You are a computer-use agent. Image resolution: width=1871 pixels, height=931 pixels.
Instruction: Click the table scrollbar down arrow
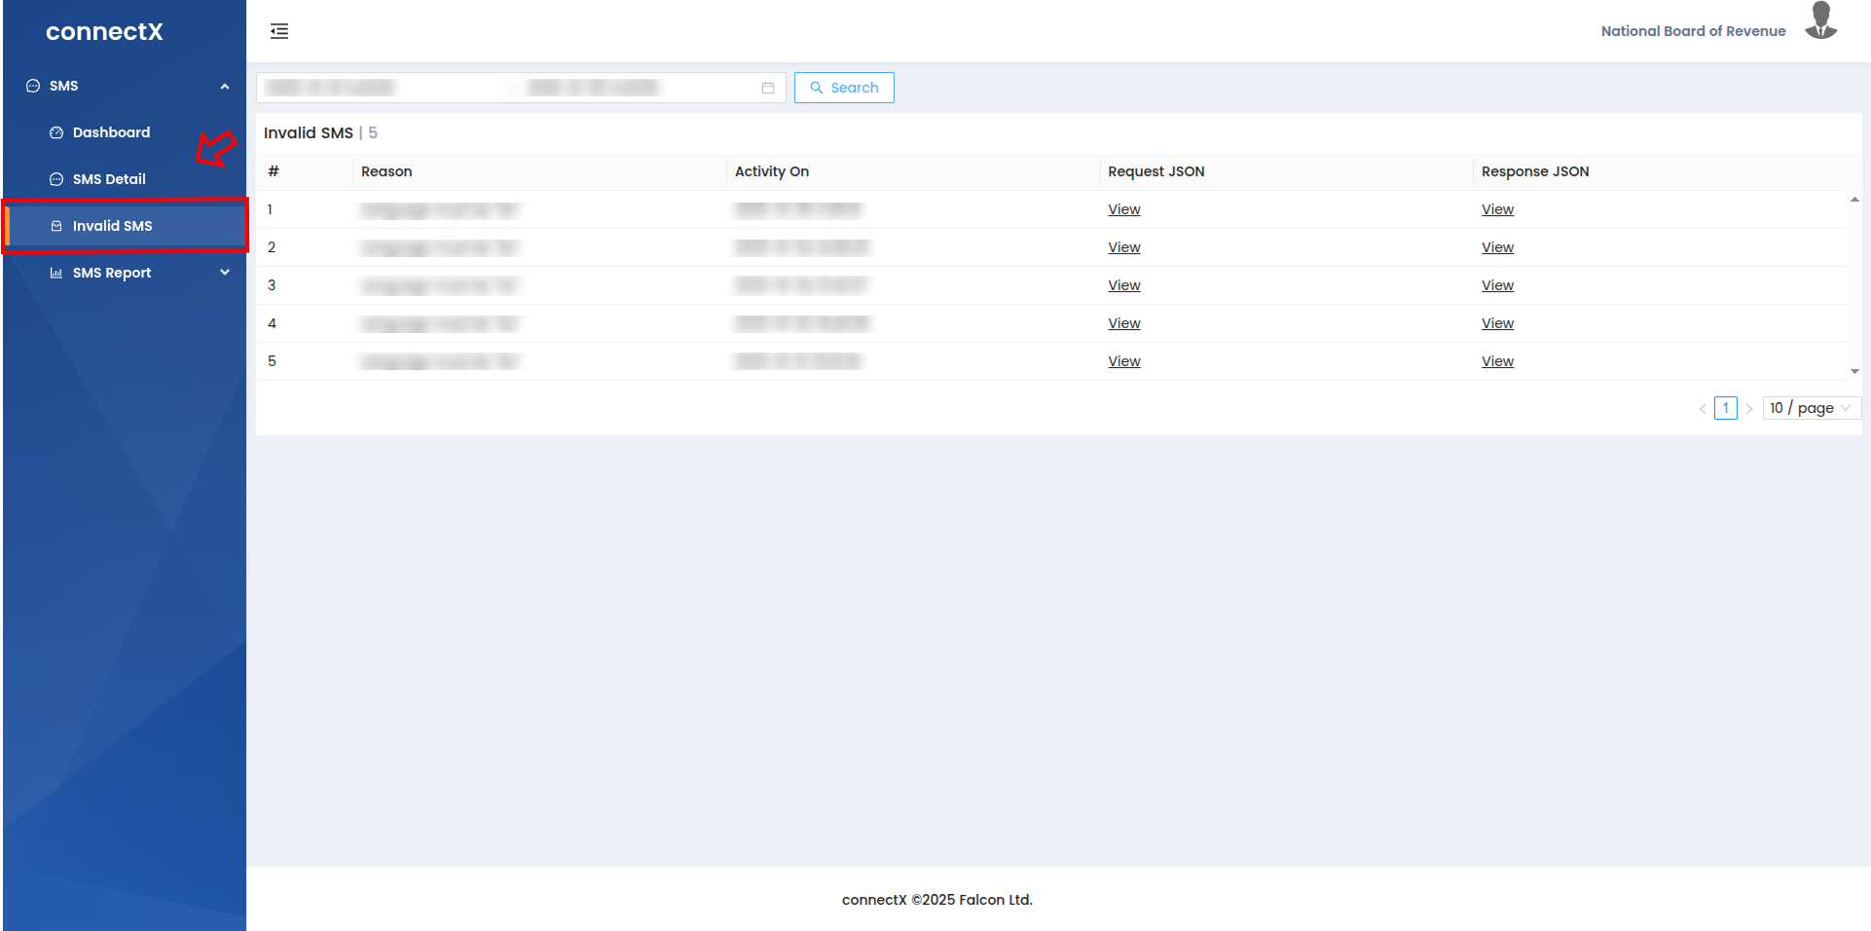1854,371
